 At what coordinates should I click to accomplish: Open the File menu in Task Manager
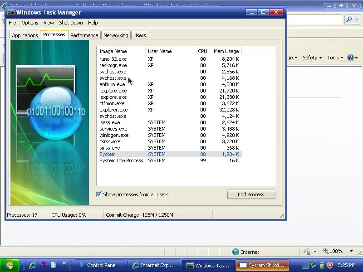(12, 23)
